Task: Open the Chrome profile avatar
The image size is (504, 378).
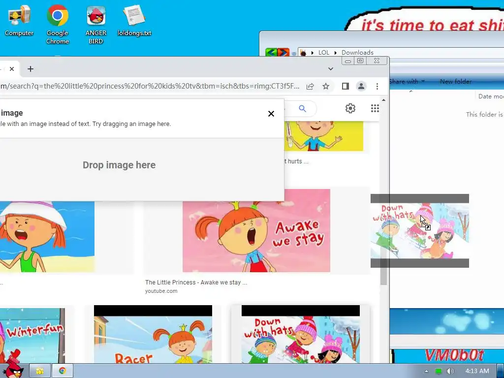Action: click(x=361, y=86)
